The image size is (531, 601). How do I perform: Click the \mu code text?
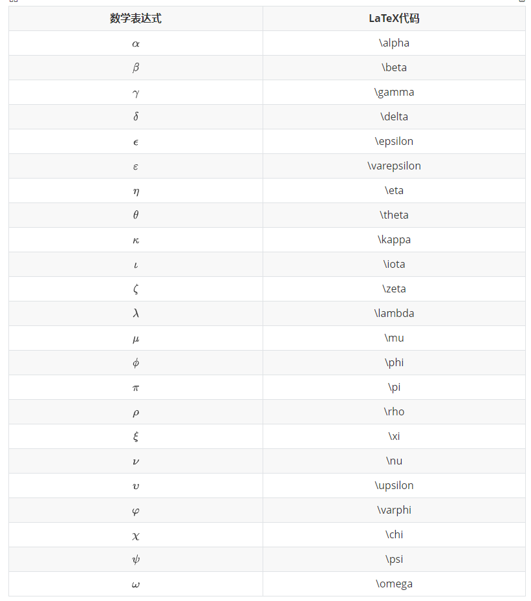point(394,338)
